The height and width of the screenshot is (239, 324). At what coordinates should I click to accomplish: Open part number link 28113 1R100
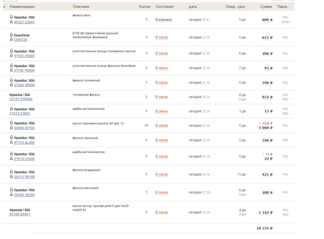24,177
